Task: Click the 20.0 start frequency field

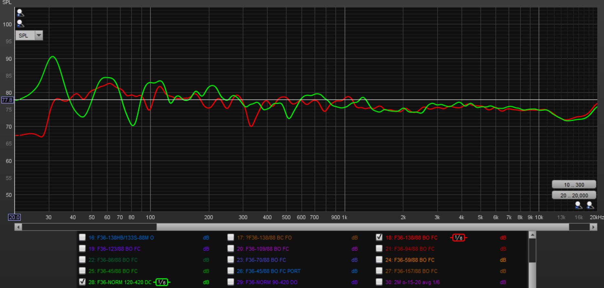Action: (x=14, y=217)
